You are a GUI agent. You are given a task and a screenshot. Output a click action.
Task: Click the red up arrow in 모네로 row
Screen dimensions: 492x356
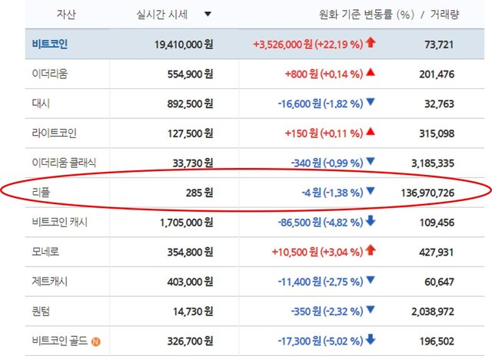371,250
